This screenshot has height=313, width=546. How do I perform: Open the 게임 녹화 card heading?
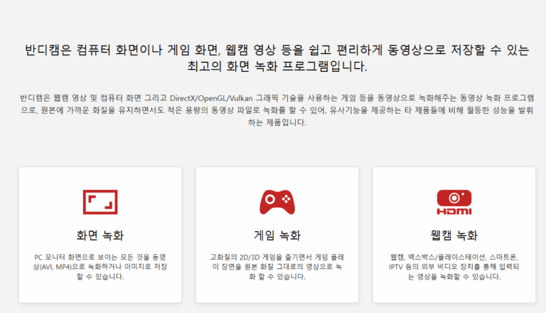click(x=277, y=235)
